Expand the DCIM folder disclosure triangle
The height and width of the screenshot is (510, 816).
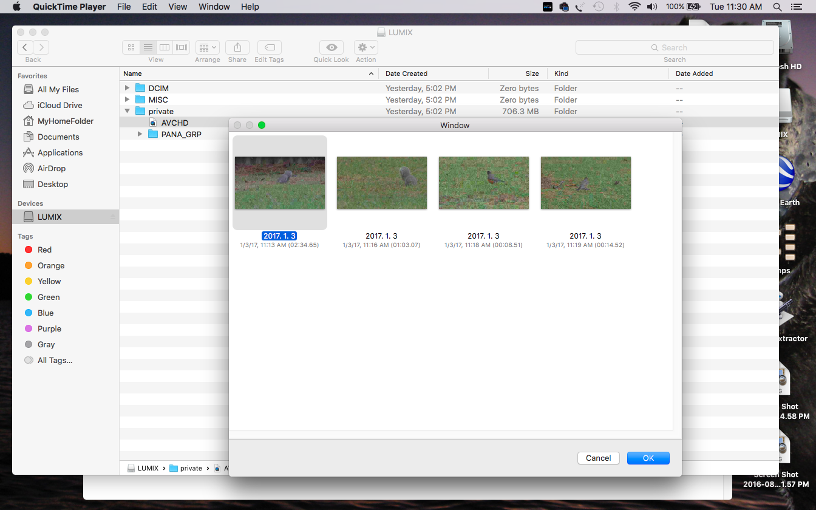(127, 88)
